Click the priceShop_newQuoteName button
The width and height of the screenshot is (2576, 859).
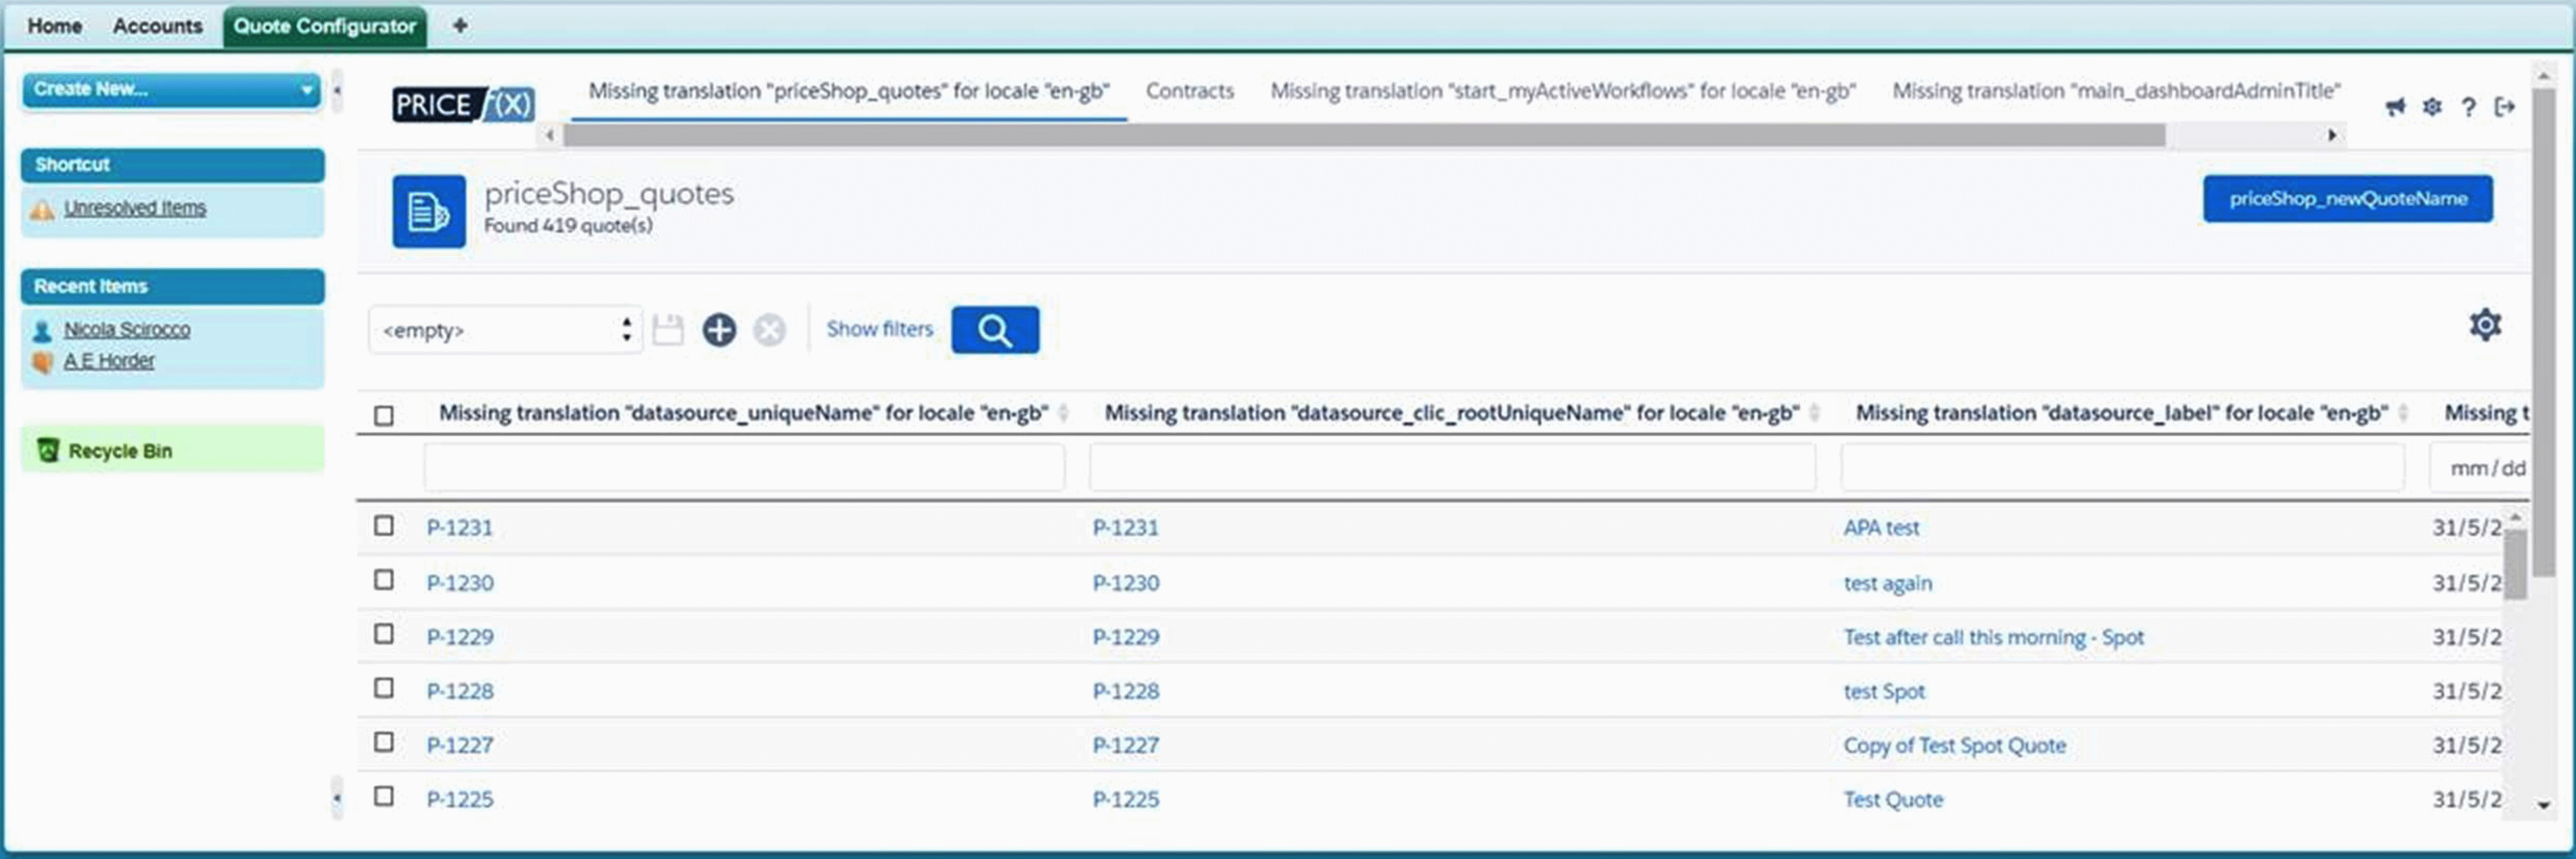pyautogui.click(x=2347, y=199)
